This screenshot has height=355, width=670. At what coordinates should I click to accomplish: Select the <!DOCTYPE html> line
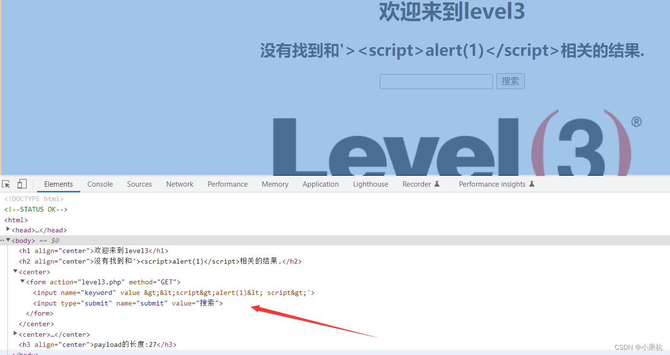pyautogui.click(x=34, y=199)
